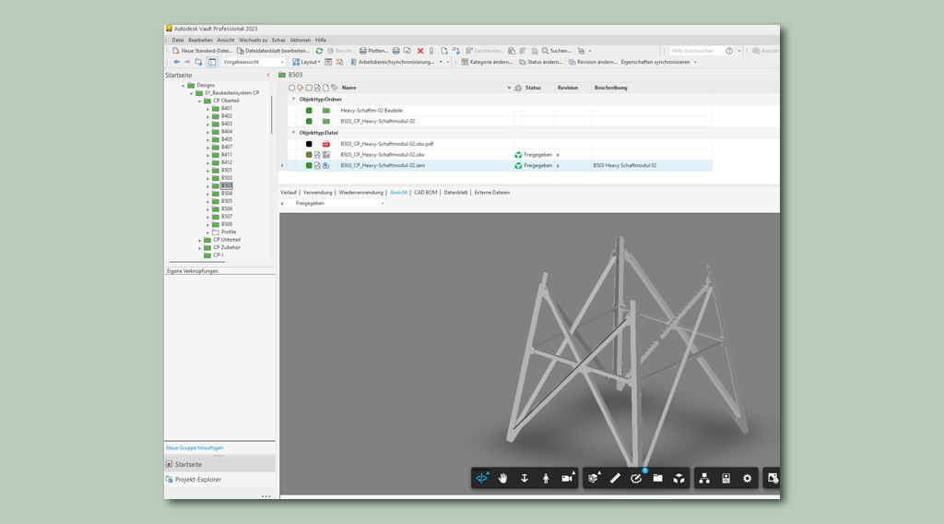Viewport: 944px width, 524px height.
Task: Collapse the CP Oberteil tree folder
Action: pyautogui.click(x=199, y=101)
